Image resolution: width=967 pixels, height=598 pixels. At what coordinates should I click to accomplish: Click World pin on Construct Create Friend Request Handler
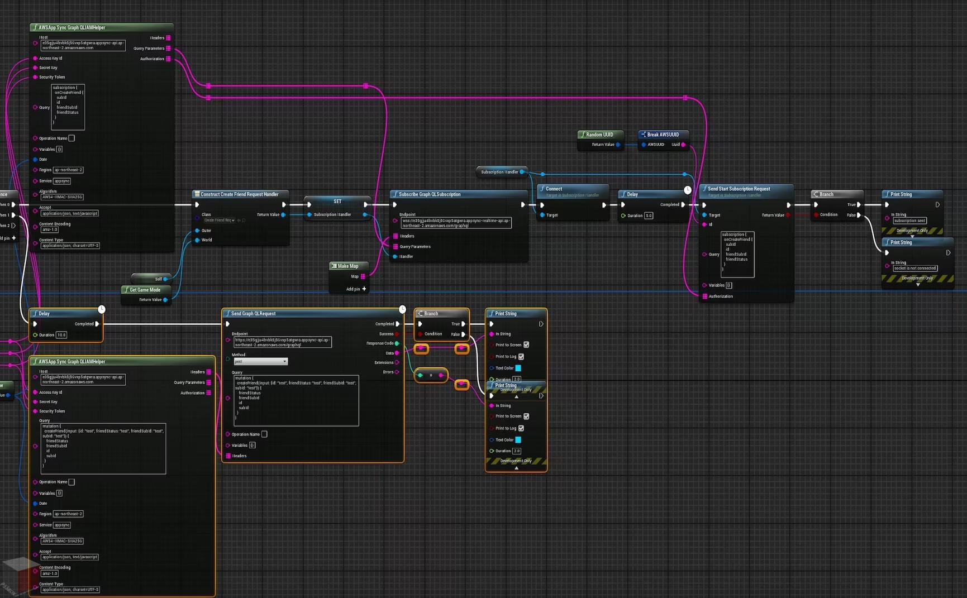[197, 240]
